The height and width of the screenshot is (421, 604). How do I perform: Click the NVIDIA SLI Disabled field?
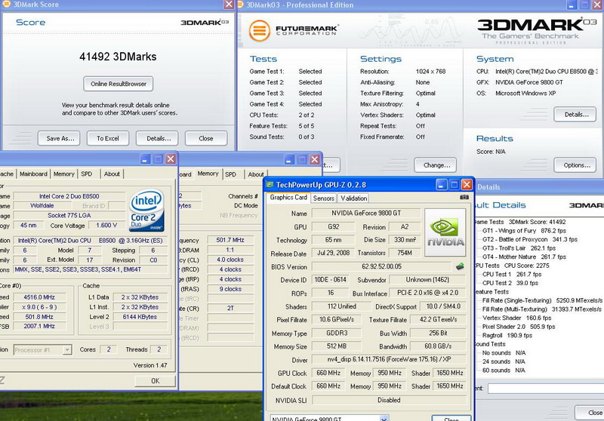pos(389,400)
